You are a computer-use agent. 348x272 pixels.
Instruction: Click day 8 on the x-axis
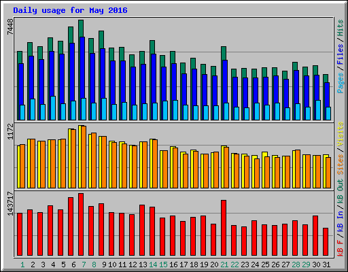pos(94,265)
